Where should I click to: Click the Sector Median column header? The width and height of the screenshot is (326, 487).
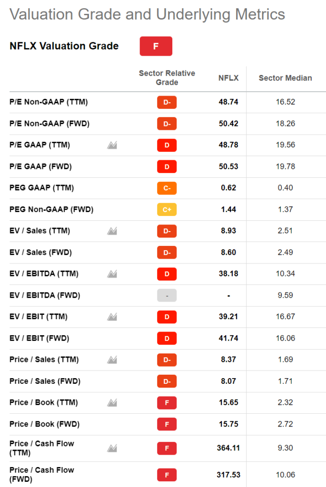285,78
